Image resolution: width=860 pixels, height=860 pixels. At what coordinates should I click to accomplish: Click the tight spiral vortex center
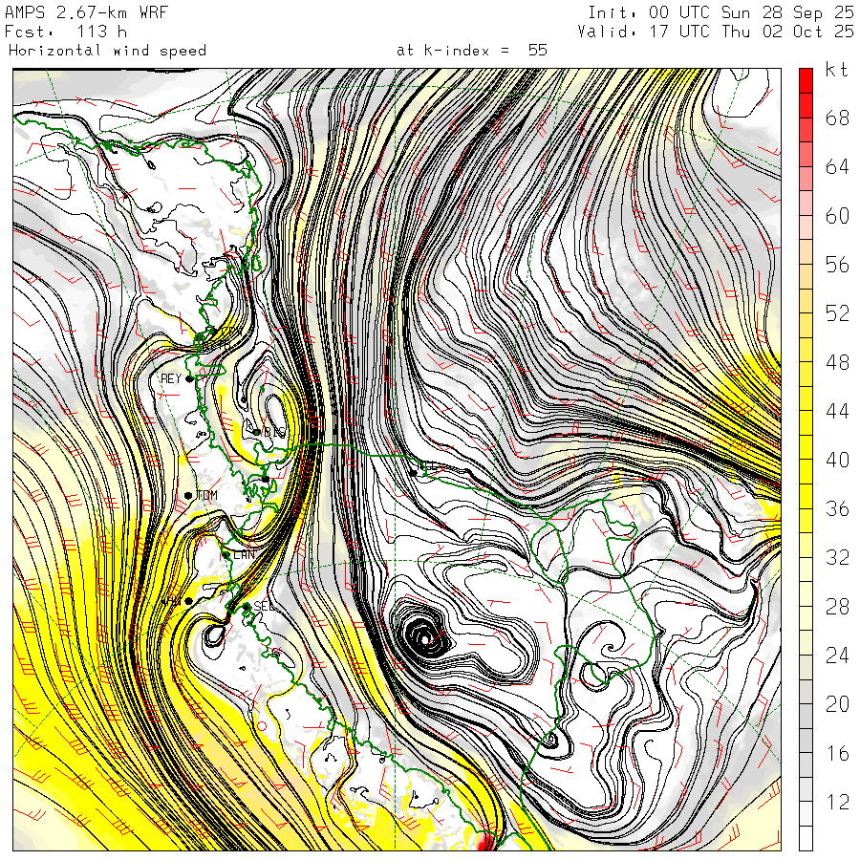tap(424, 638)
